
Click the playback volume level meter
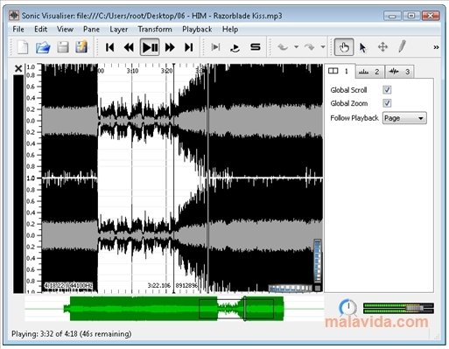(398, 308)
